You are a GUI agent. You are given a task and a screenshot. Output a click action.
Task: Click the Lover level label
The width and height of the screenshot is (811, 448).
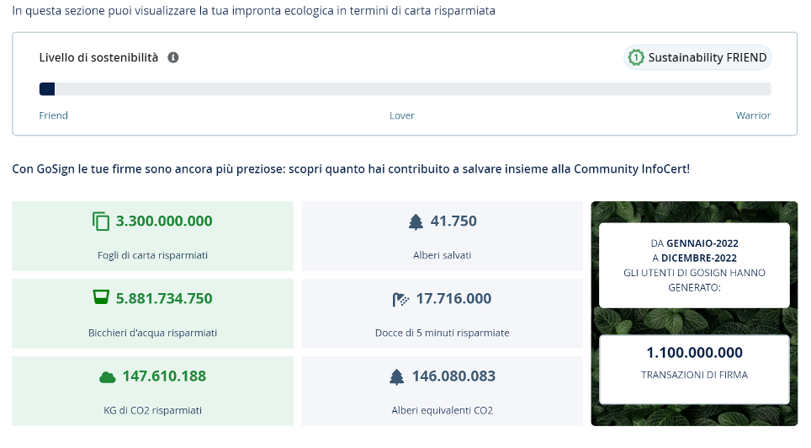pos(402,115)
